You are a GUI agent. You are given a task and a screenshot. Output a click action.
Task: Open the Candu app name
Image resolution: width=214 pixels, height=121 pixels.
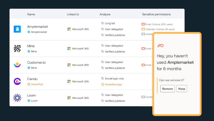pos(32,79)
